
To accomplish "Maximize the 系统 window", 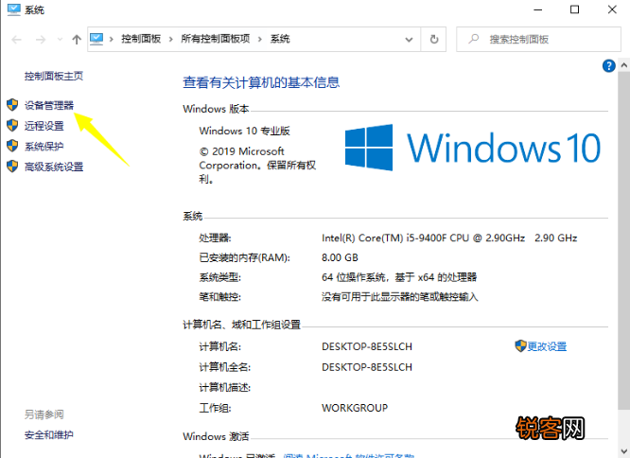I will [x=574, y=9].
